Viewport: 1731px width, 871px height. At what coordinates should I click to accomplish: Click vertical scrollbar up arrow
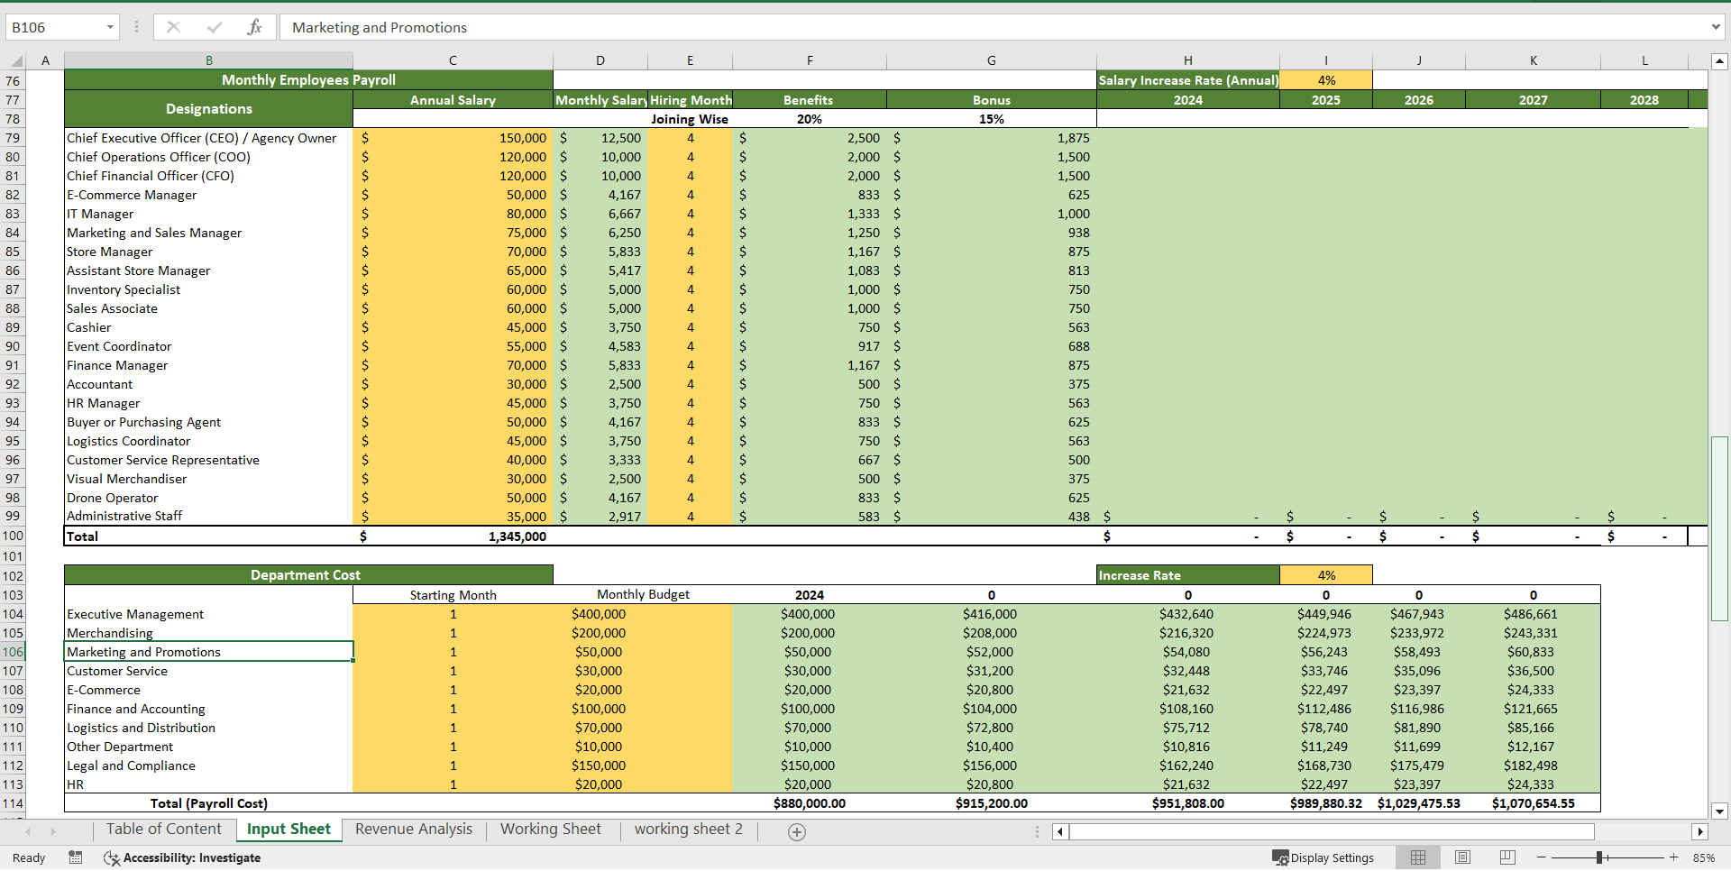click(1719, 61)
